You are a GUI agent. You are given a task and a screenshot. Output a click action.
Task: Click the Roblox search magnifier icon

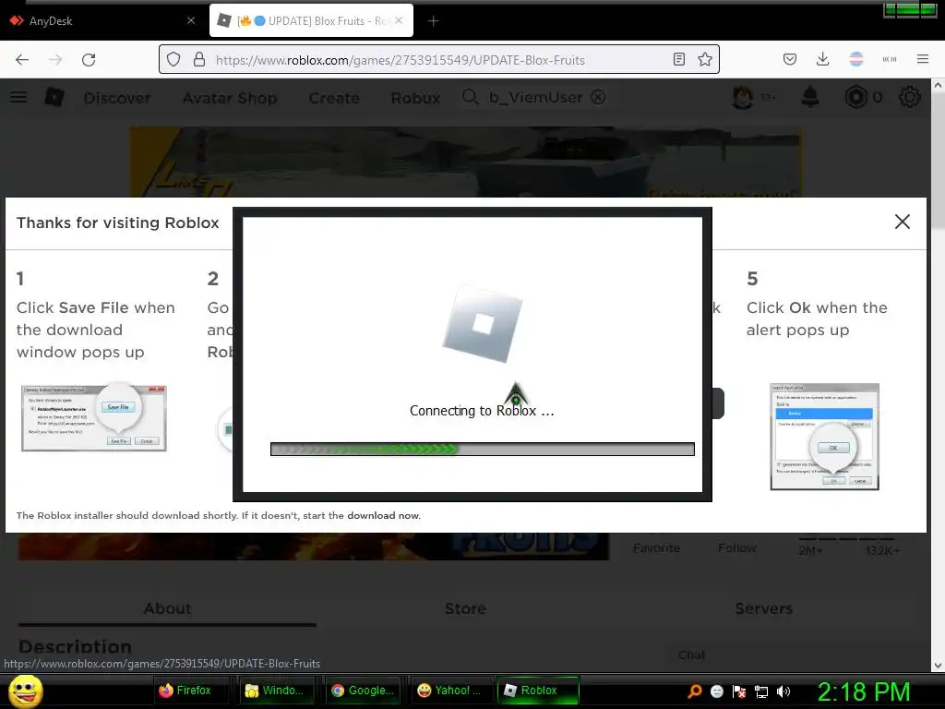coord(470,97)
